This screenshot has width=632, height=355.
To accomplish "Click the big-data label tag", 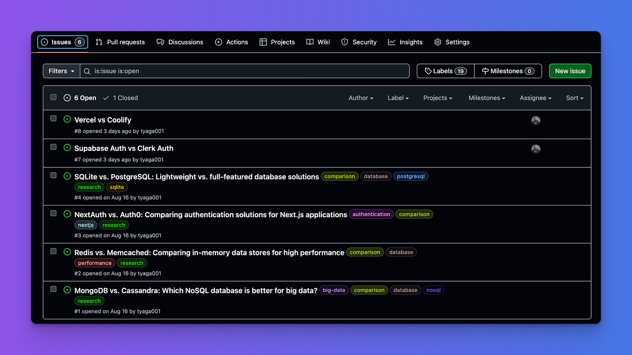I will click(334, 290).
